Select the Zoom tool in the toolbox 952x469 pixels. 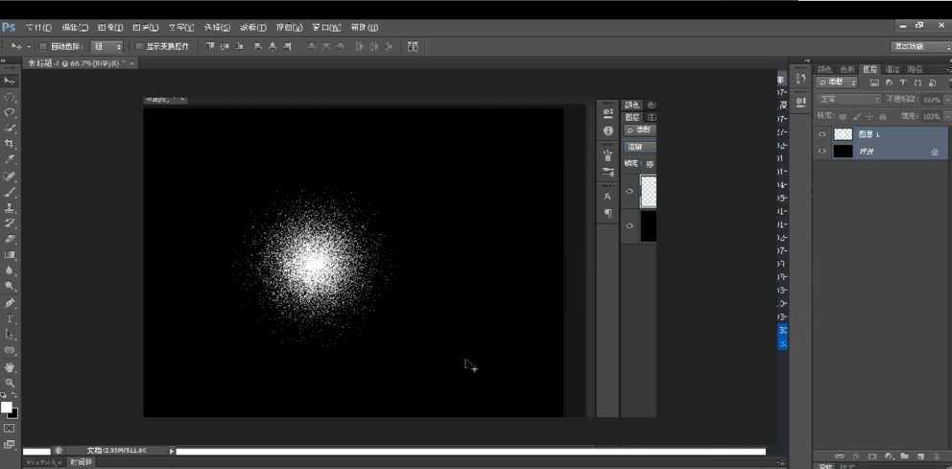pyautogui.click(x=10, y=383)
